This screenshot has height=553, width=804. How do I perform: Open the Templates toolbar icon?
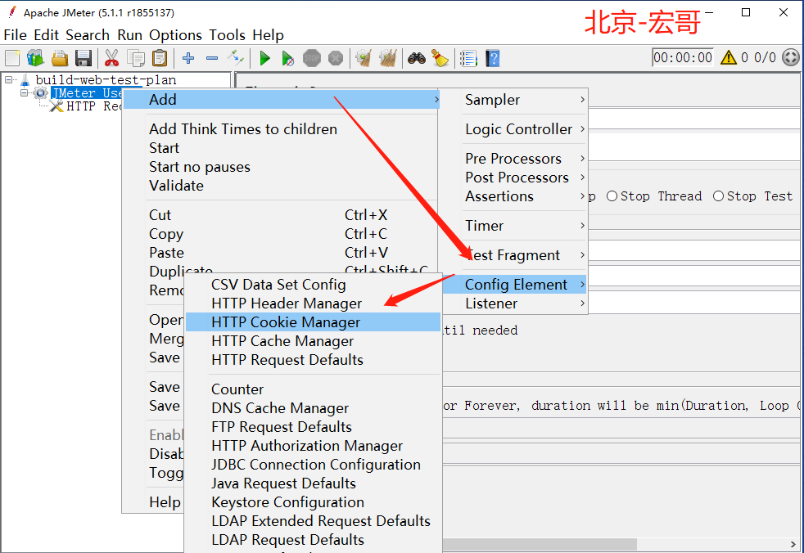click(x=35, y=58)
